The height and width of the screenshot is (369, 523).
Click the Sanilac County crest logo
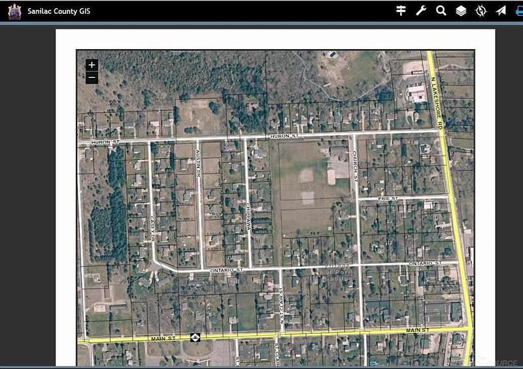pyautogui.click(x=14, y=12)
